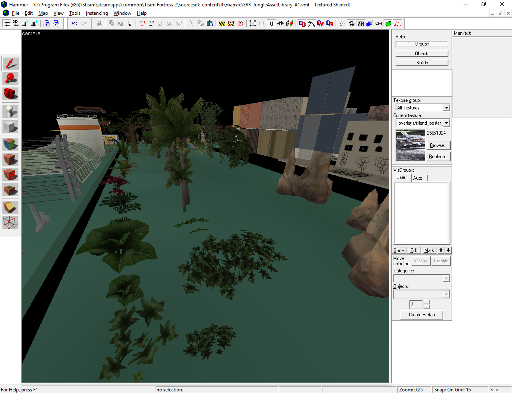This screenshot has height=393, width=512.
Task: Select the red arrow Selection tool
Action: coord(10,64)
